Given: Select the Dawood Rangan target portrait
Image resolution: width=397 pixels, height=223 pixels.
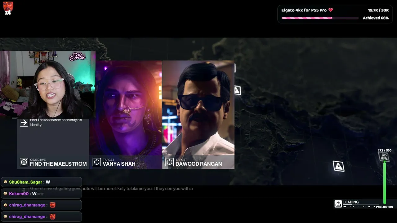Looking at the screenshot, I should pyautogui.click(x=198, y=115).
